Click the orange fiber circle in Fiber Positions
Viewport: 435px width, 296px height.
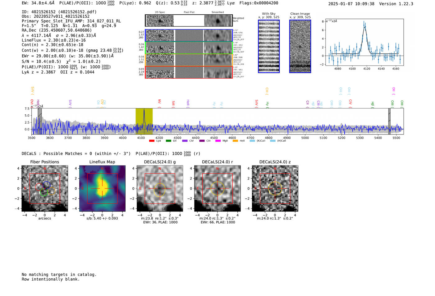point(51,191)
